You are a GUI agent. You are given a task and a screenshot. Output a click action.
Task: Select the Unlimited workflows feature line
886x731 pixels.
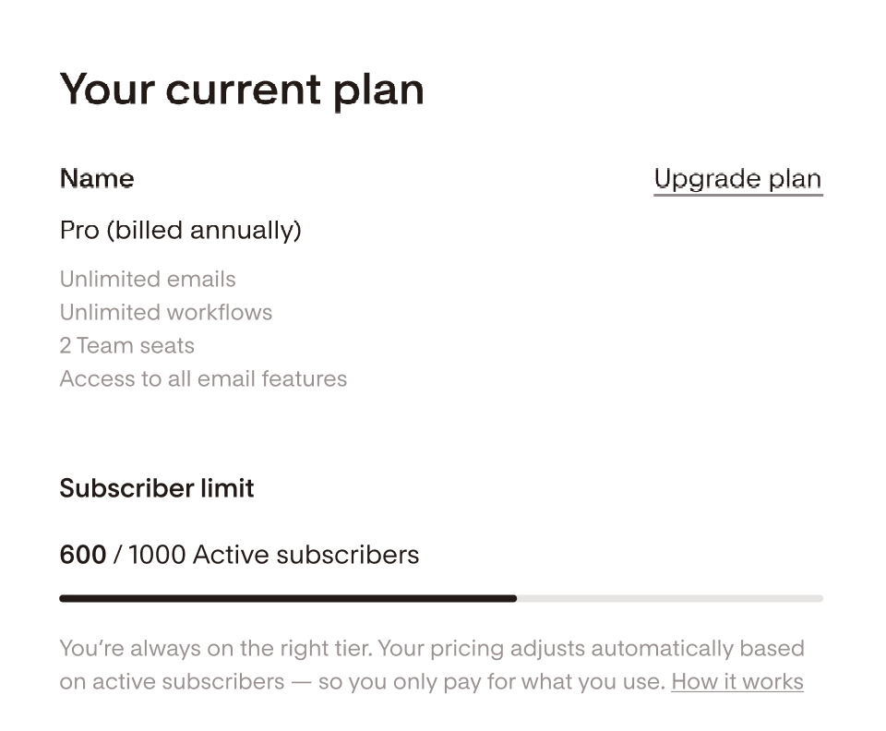pyautogui.click(x=166, y=312)
